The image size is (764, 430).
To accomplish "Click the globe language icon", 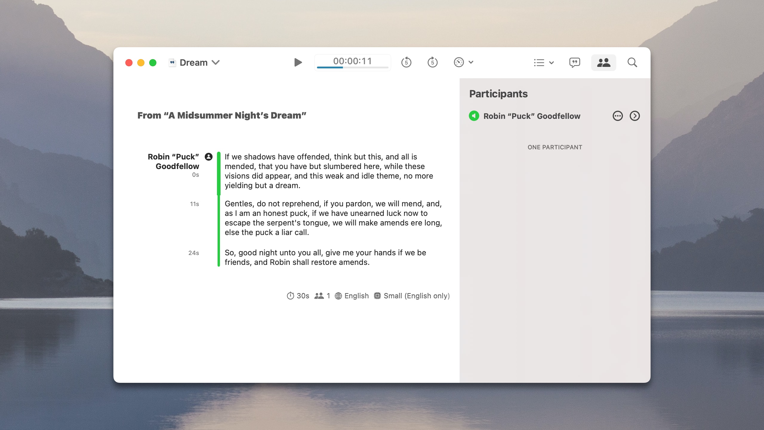I will click(338, 296).
